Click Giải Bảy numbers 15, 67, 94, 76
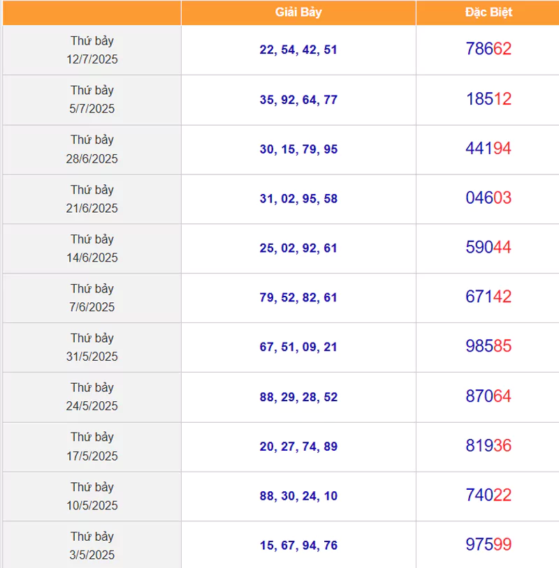Screen dimensions: 559x568 (x=298, y=545)
